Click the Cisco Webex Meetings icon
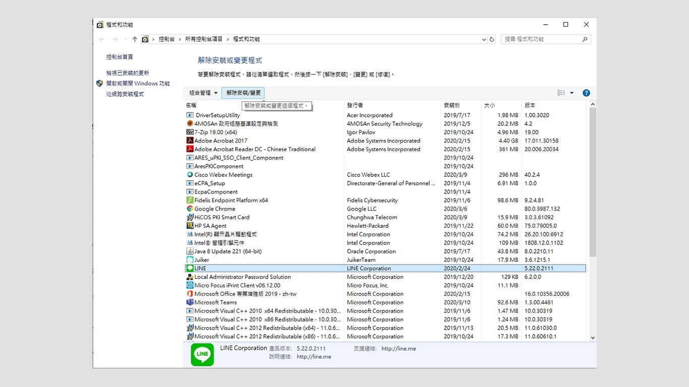Viewport: 689px width, 387px height. (190, 175)
